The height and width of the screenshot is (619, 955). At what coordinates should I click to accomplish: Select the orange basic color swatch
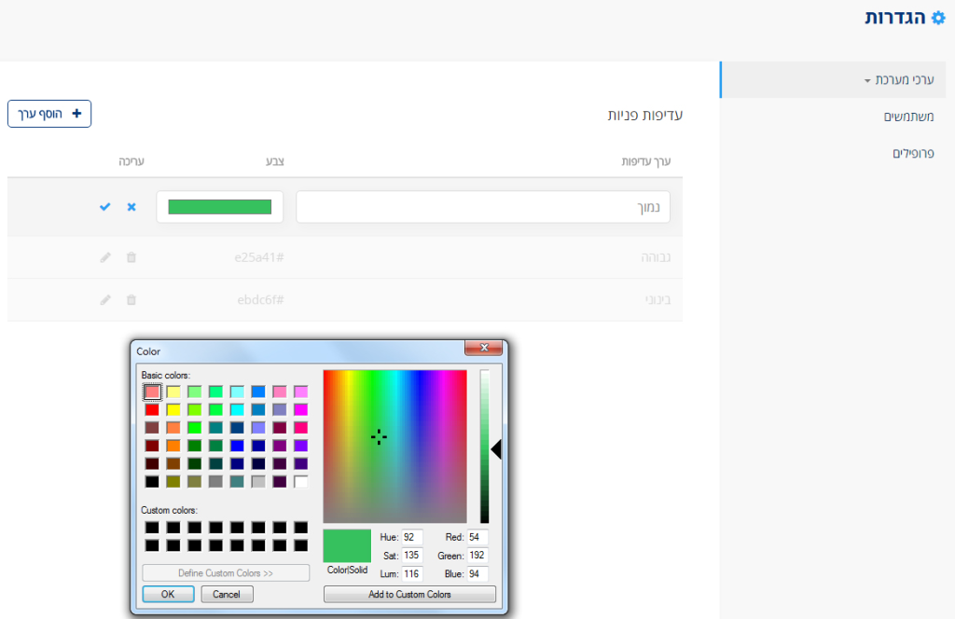173,446
